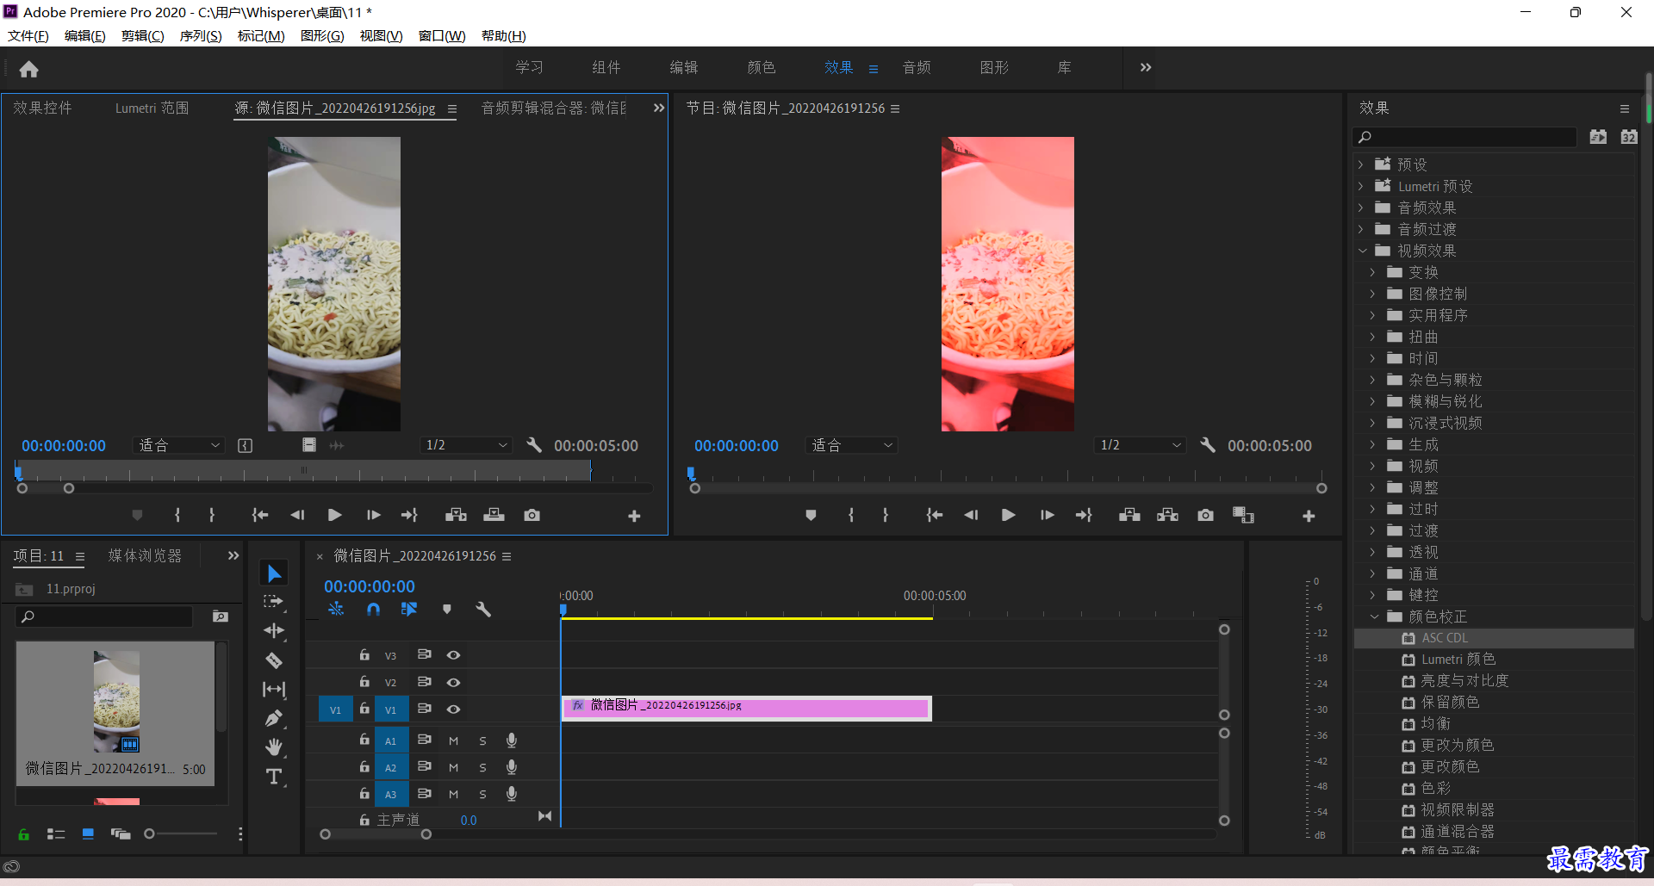Export frame from Program monitor camera icon
The image size is (1654, 886).
click(x=1205, y=515)
